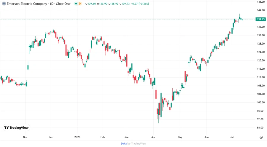
Task: Click the Emerson Electric Company title
Action: click(x=27, y=4)
